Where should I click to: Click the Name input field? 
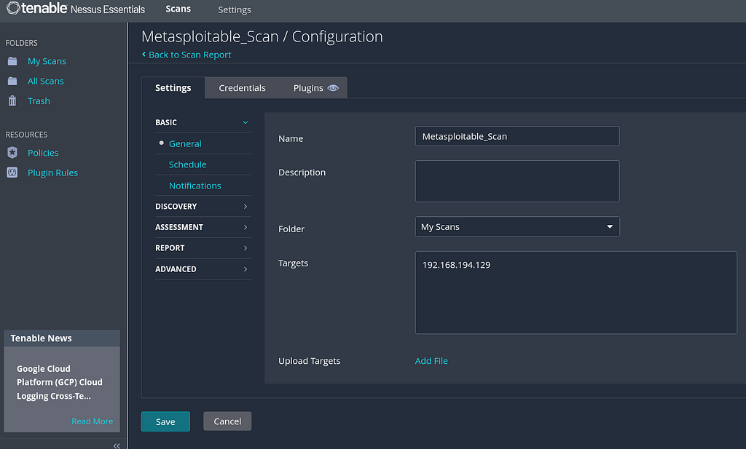coord(517,136)
